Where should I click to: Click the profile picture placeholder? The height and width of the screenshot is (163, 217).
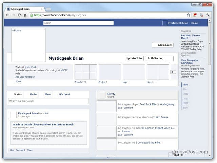(x=28, y=45)
